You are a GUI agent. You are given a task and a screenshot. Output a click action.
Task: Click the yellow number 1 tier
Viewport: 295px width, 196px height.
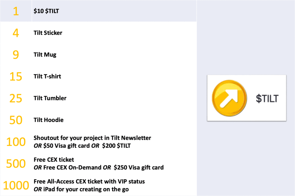pos(16,11)
